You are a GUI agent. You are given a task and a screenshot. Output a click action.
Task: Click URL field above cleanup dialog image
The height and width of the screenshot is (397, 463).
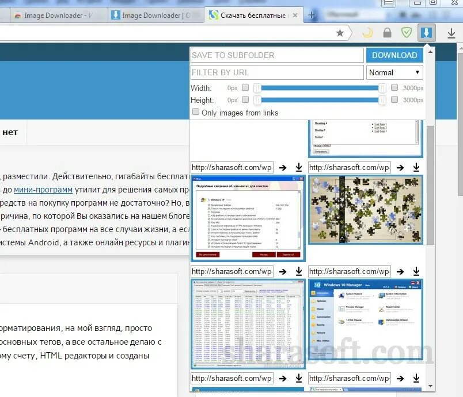(x=232, y=168)
